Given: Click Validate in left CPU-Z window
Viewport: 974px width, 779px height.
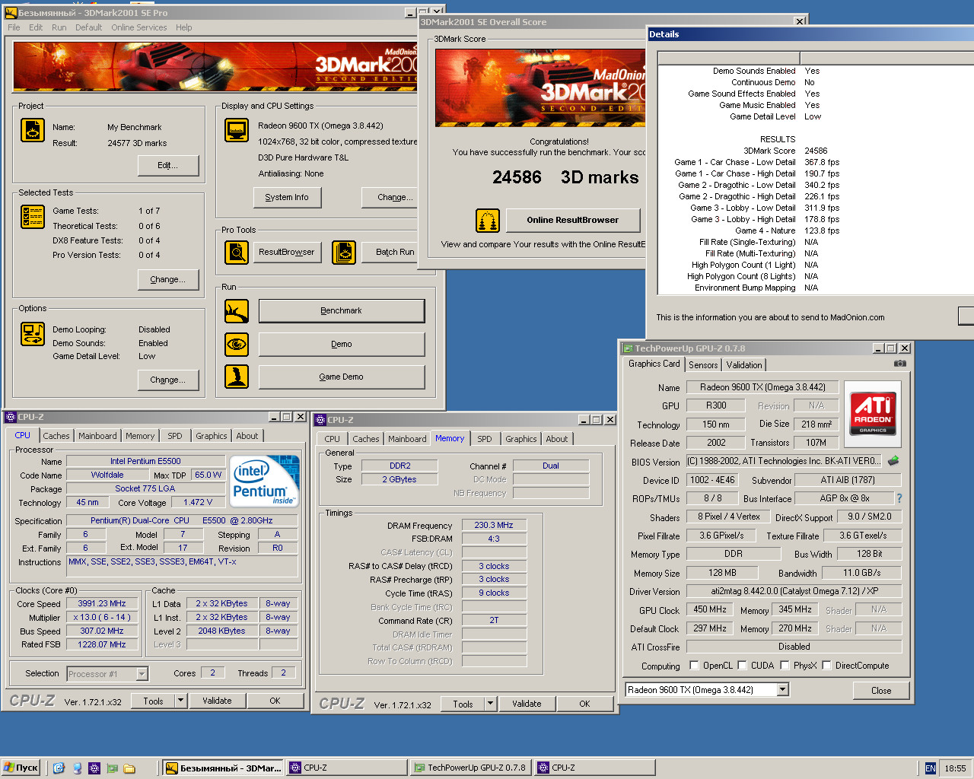Looking at the screenshot, I should coord(217,701).
